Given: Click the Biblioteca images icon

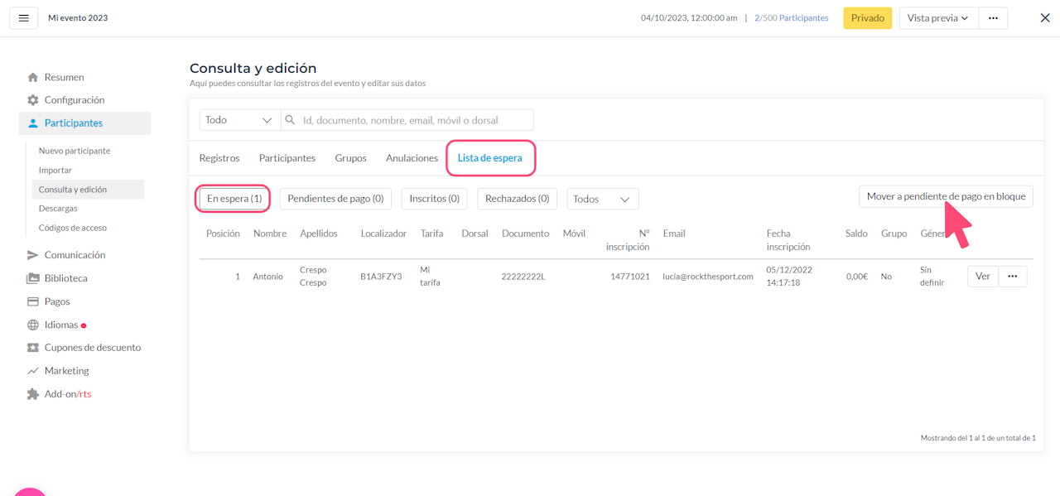Looking at the screenshot, I should [x=33, y=278].
